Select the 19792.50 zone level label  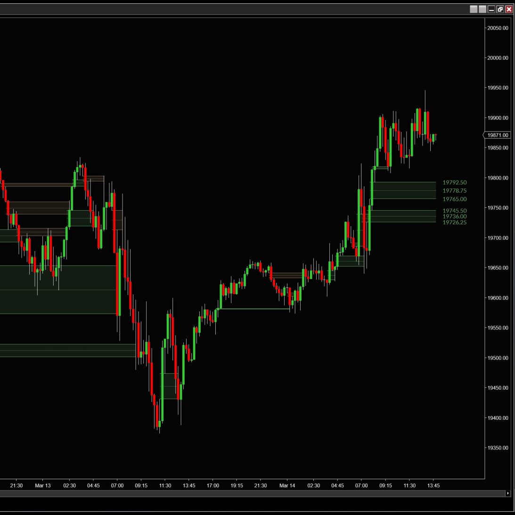pyautogui.click(x=454, y=182)
